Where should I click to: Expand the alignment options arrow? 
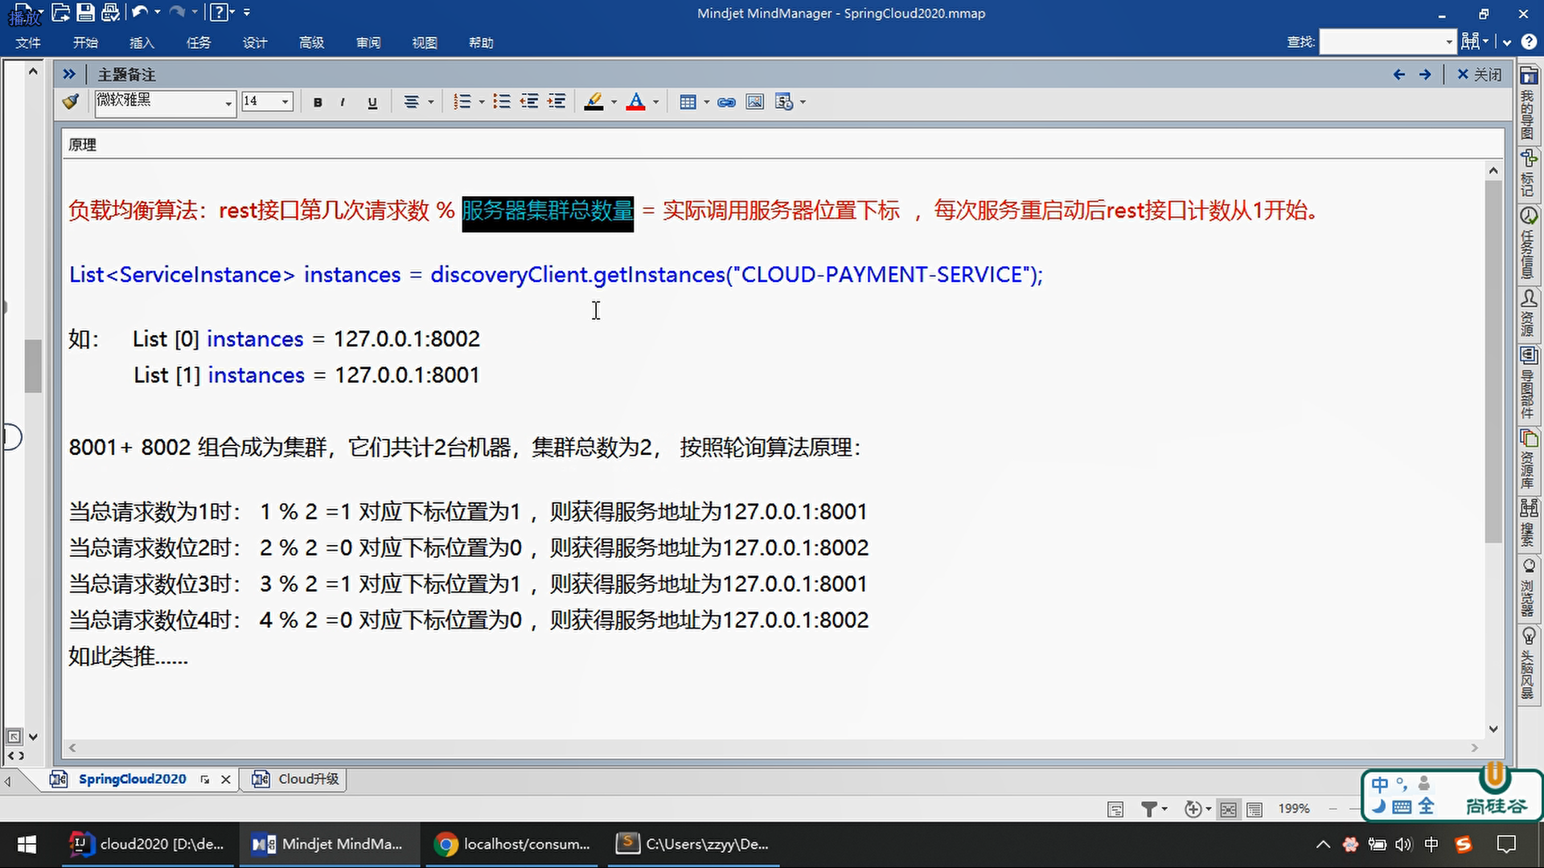point(431,102)
